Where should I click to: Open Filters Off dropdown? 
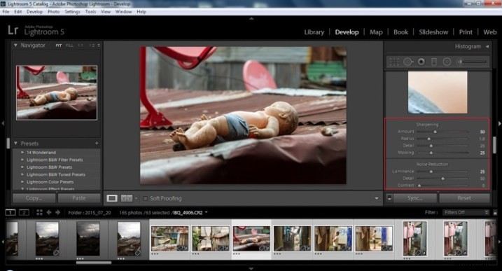466,212
